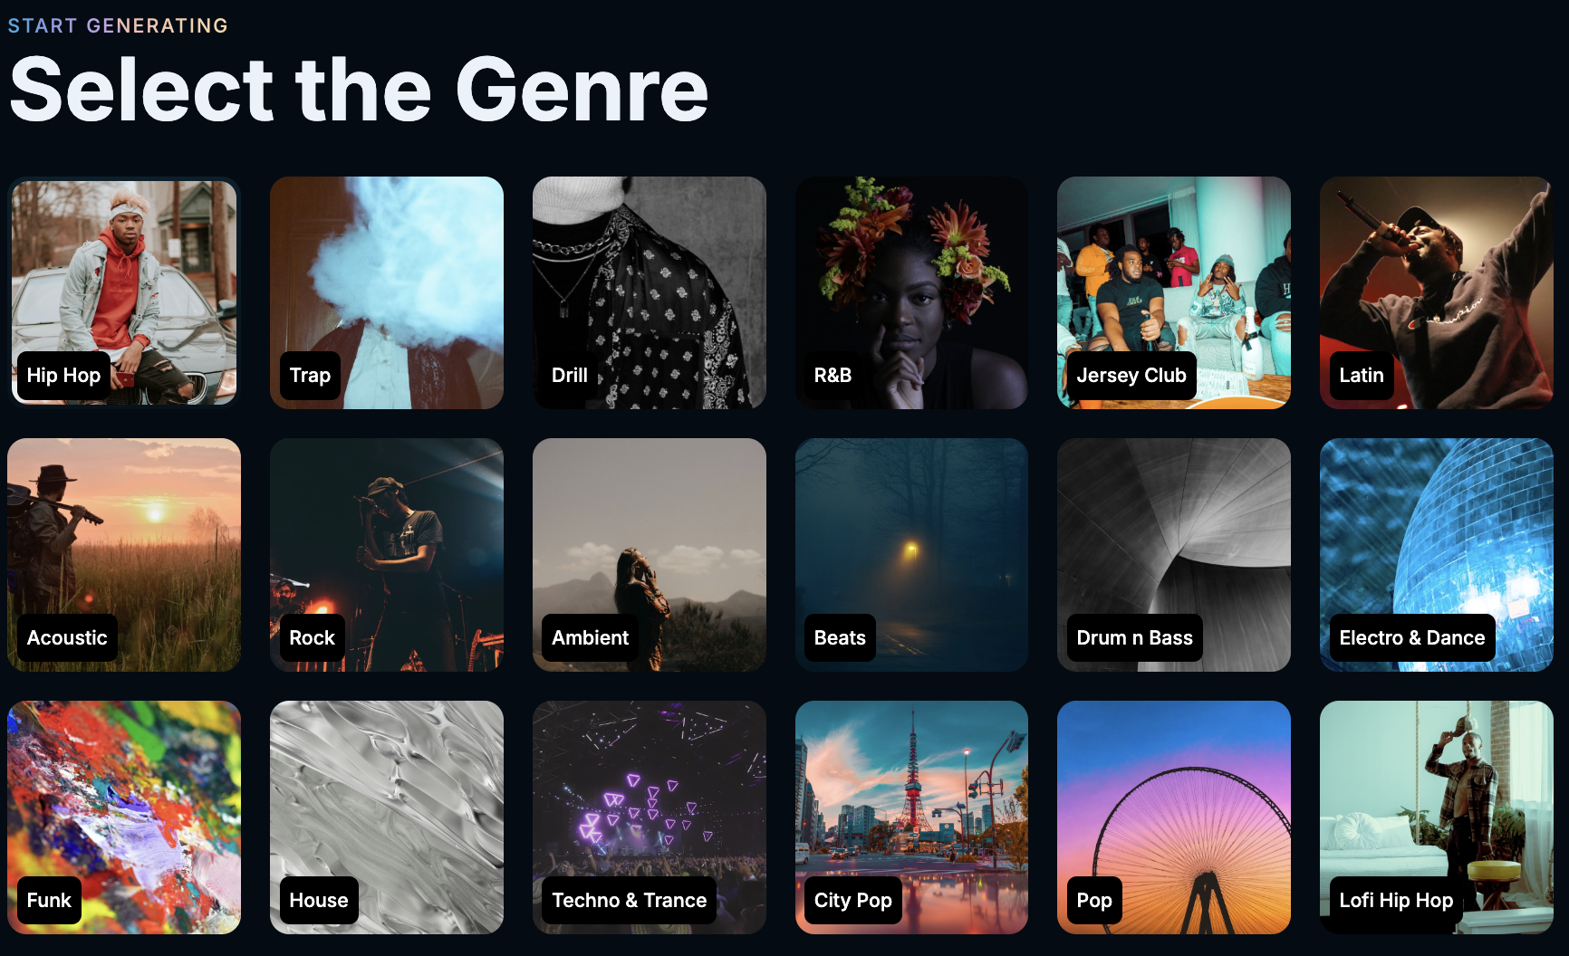This screenshot has width=1569, height=956.
Task: Pick the House genre tile
Action: coord(387,817)
